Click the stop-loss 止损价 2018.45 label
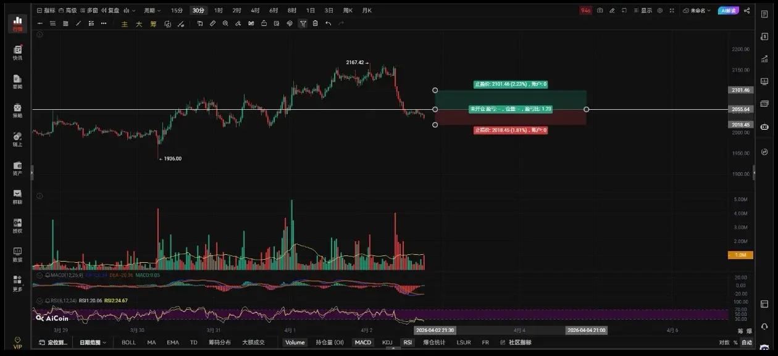778x356 pixels. (511, 130)
